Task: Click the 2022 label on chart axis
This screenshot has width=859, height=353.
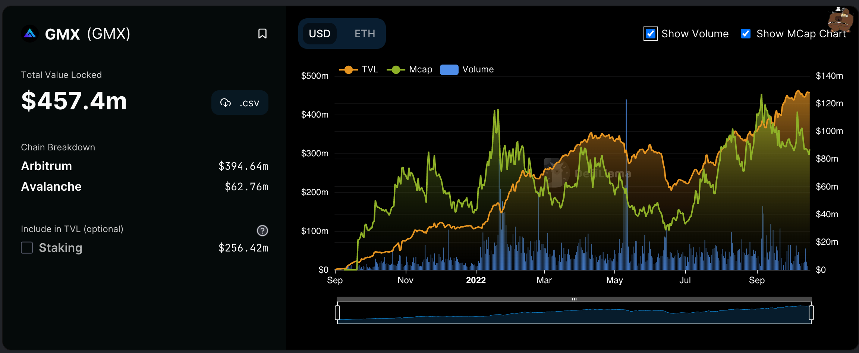Action: click(x=476, y=280)
